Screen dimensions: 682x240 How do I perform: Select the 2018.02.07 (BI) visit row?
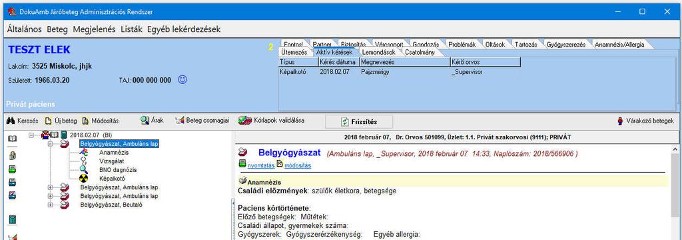[x=91, y=135]
